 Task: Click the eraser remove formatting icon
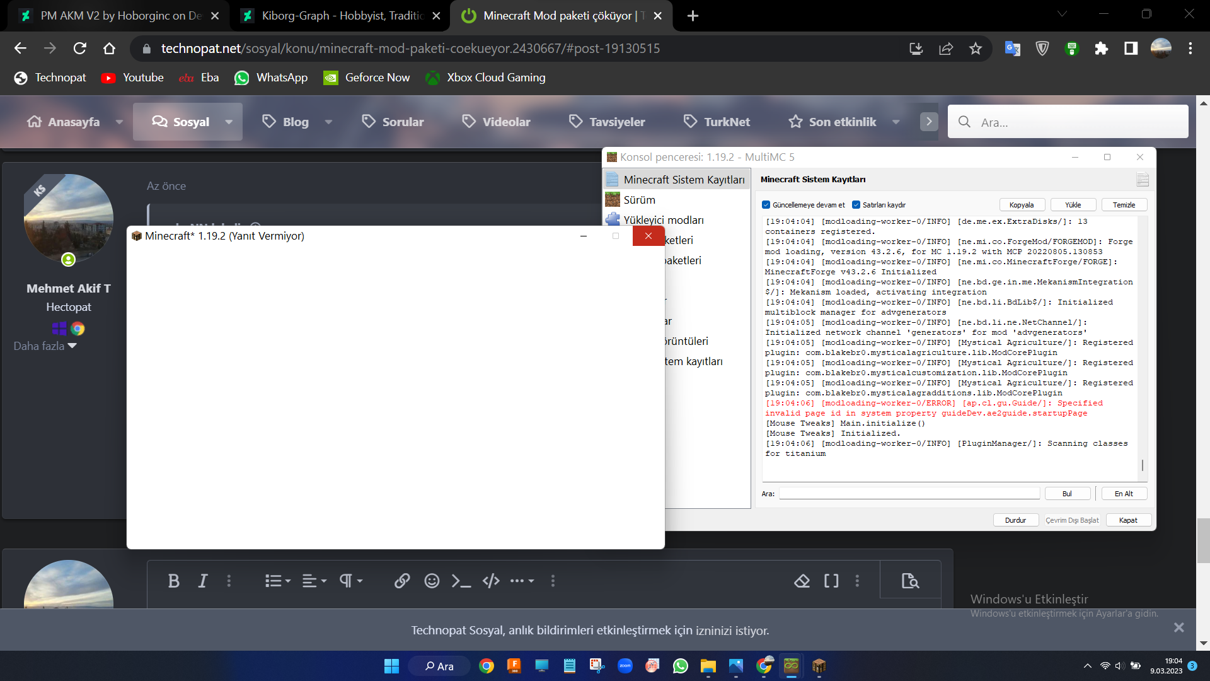802,581
